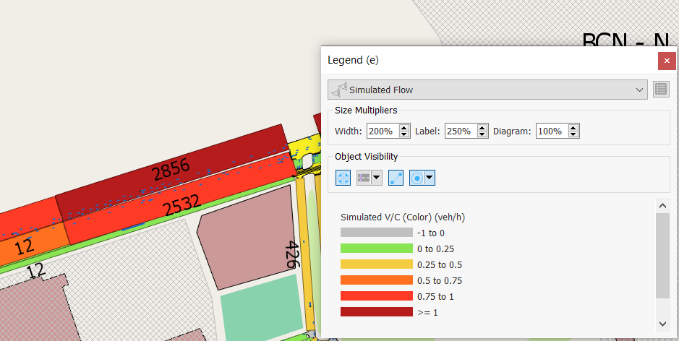This screenshot has width=679, height=341.
Task: Select the green '0 to 0.25' color swatch
Action: click(x=376, y=249)
